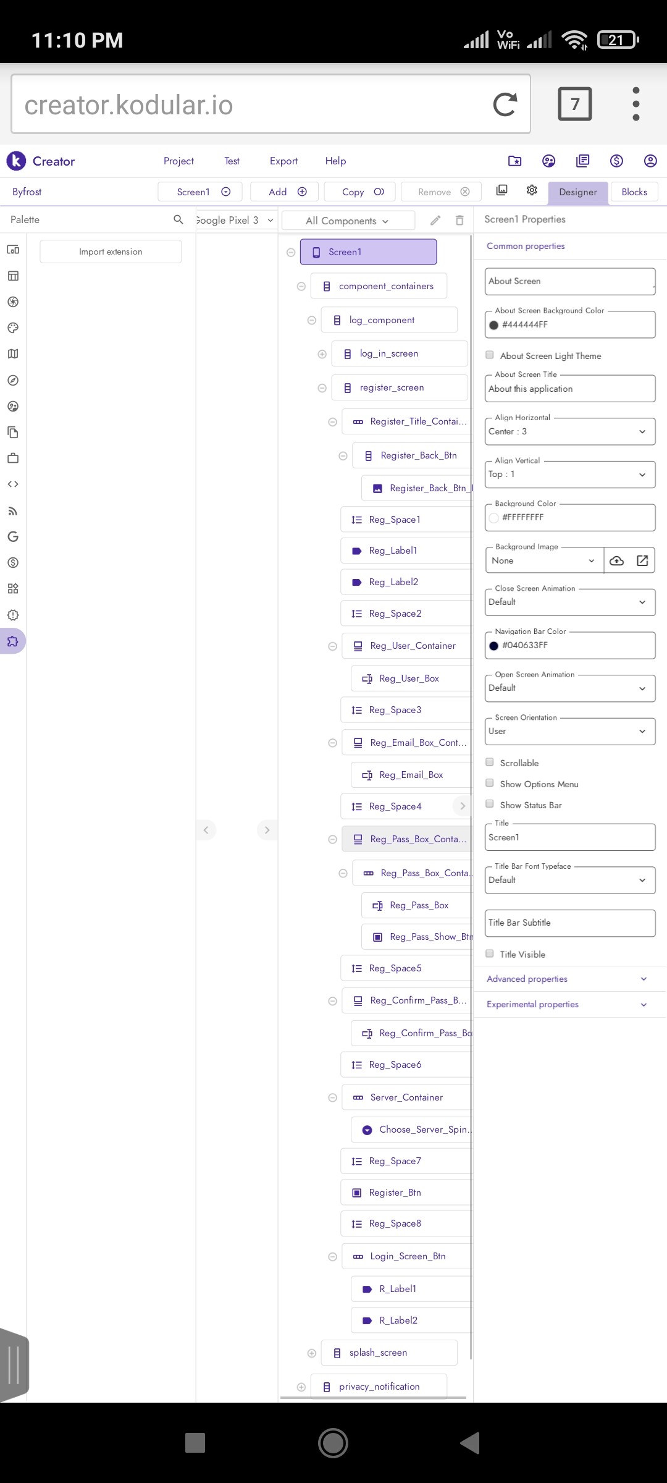
Task: Open the Align Horizontal dropdown
Action: (x=569, y=431)
